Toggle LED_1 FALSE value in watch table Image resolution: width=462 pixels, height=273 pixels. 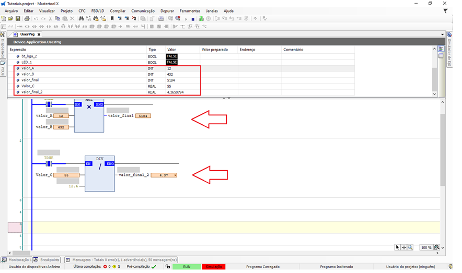tap(171, 62)
